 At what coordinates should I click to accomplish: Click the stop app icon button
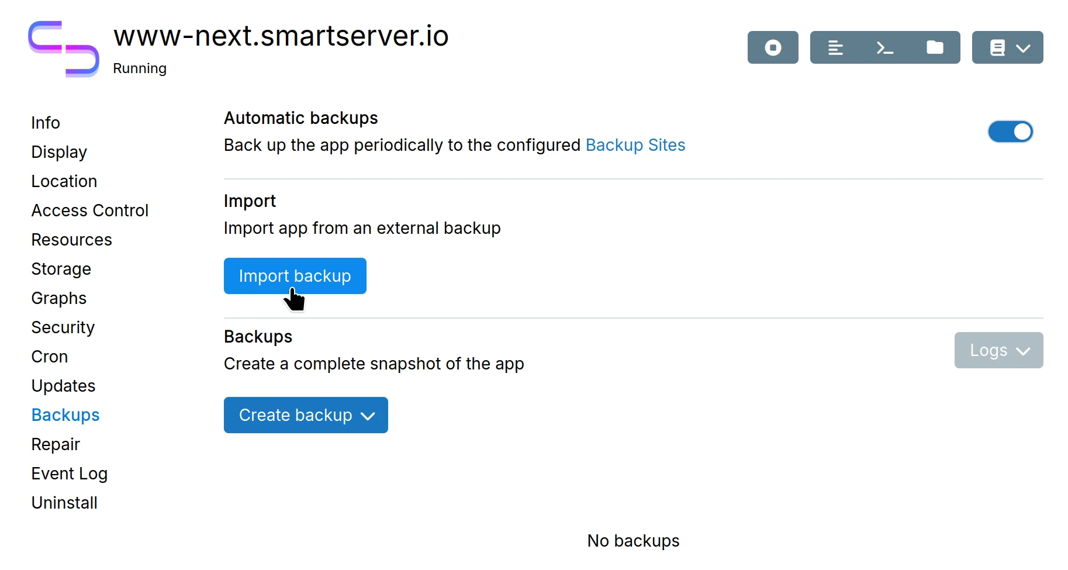(772, 47)
